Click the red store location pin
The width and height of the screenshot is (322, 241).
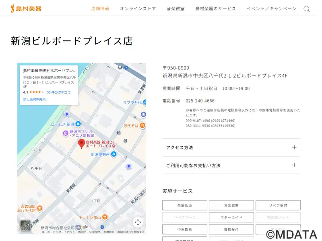pos(81,143)
